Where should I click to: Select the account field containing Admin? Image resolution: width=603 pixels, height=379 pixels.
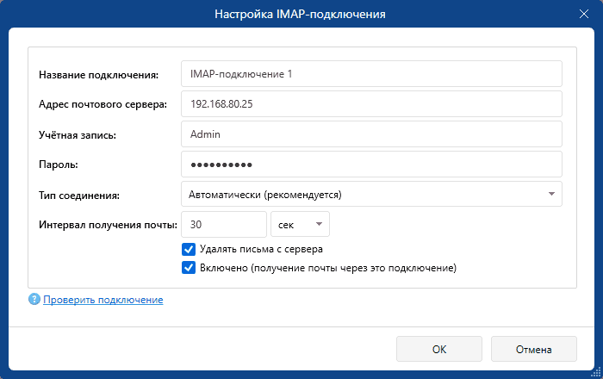pos(371,134)
